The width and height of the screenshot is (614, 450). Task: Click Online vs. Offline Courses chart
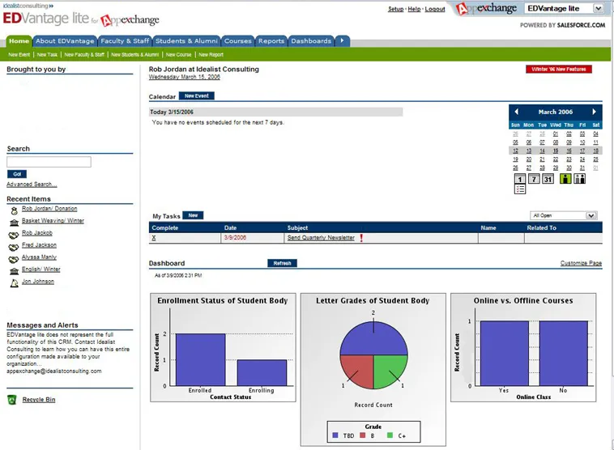523,347
